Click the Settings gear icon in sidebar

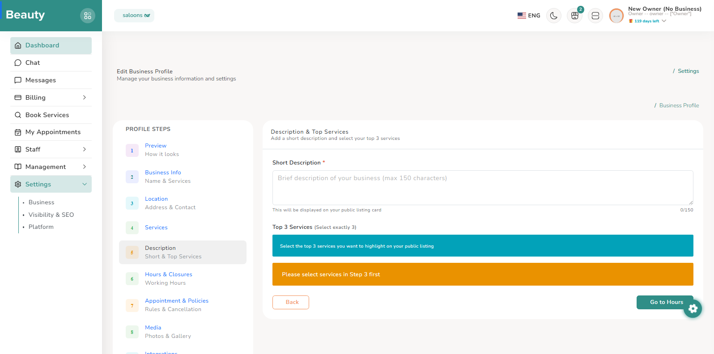tap(18, 184)
